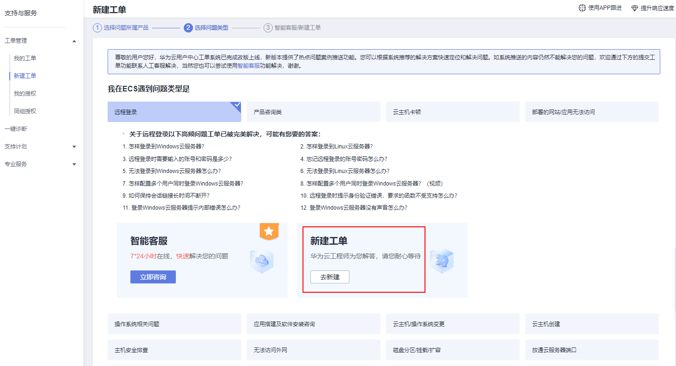
Task: Click the cube image in 新建工单 card
Action: click(x=442, y=261)
